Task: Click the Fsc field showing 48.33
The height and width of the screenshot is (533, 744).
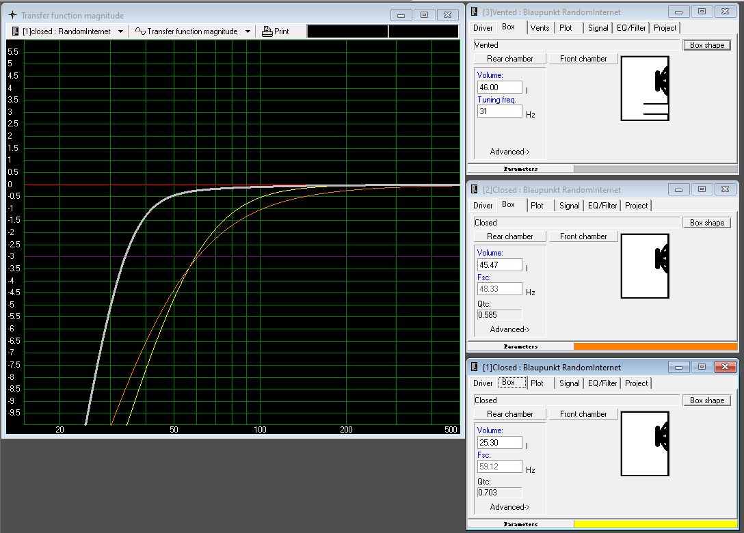Action: click(x=500, y=289)
